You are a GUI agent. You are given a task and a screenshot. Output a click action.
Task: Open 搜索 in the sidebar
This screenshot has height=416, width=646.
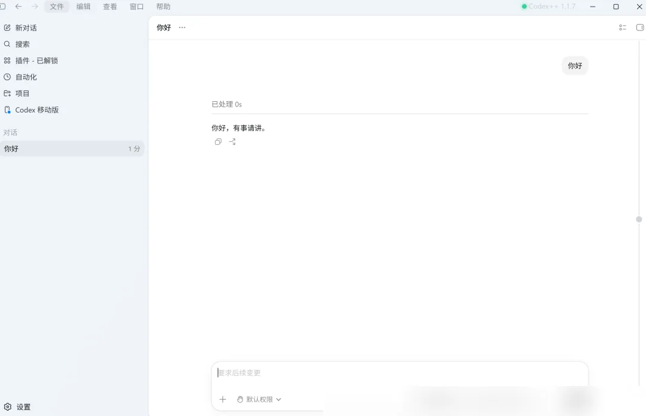click(x=17, y=44)
